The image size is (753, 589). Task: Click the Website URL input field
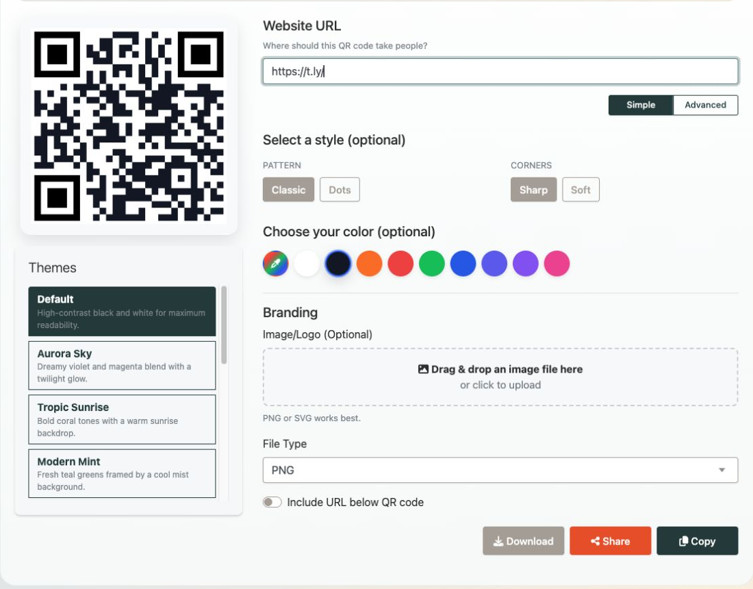click(x=500, y=71)
